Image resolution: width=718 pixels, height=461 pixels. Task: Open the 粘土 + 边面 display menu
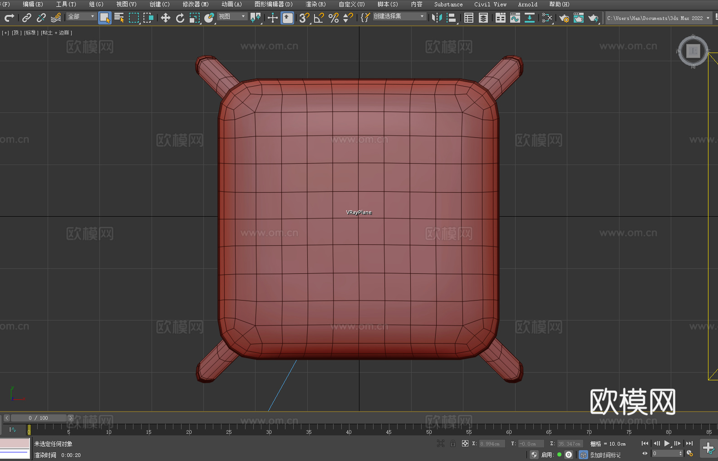[57, 33]
